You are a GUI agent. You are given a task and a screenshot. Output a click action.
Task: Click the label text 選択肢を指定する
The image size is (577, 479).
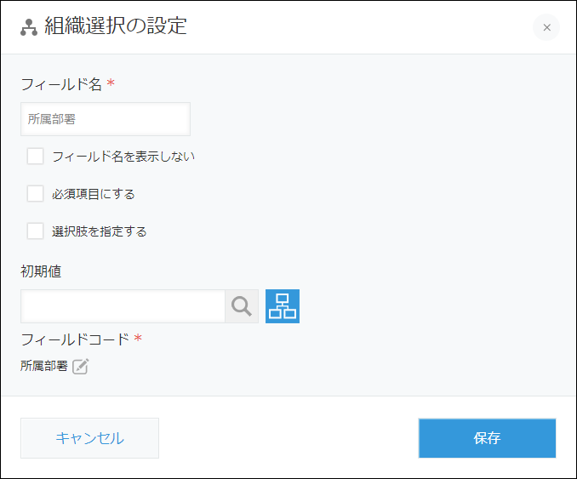[x=100, y=231]
